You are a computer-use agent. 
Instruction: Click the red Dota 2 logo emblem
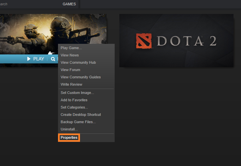click(144, 41)
